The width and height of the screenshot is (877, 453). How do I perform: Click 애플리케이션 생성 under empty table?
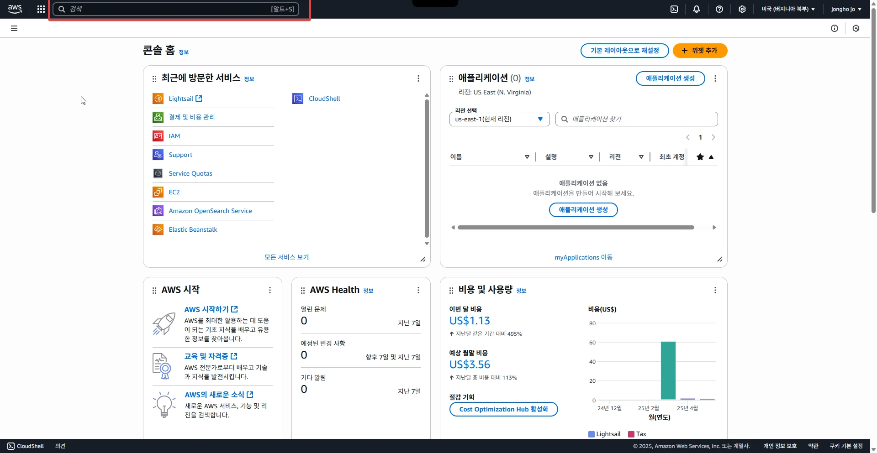[x=583, y=210]
